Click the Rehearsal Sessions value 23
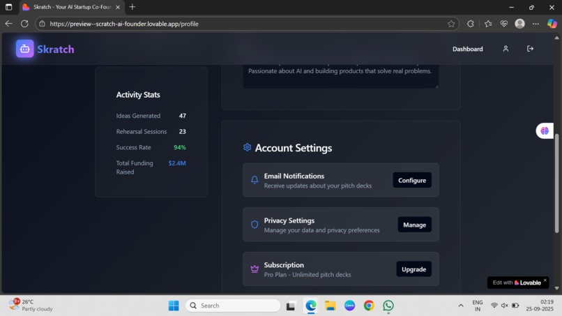This screenshot has height=316, width=562. coord(183,132)
